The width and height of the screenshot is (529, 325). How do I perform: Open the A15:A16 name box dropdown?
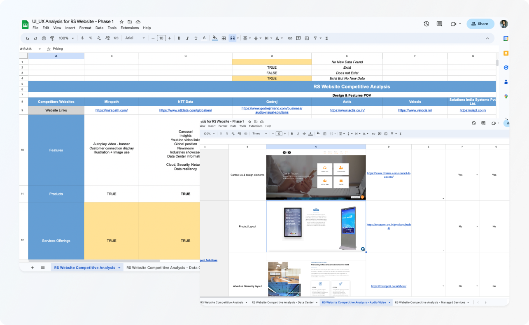coord(40,49)
